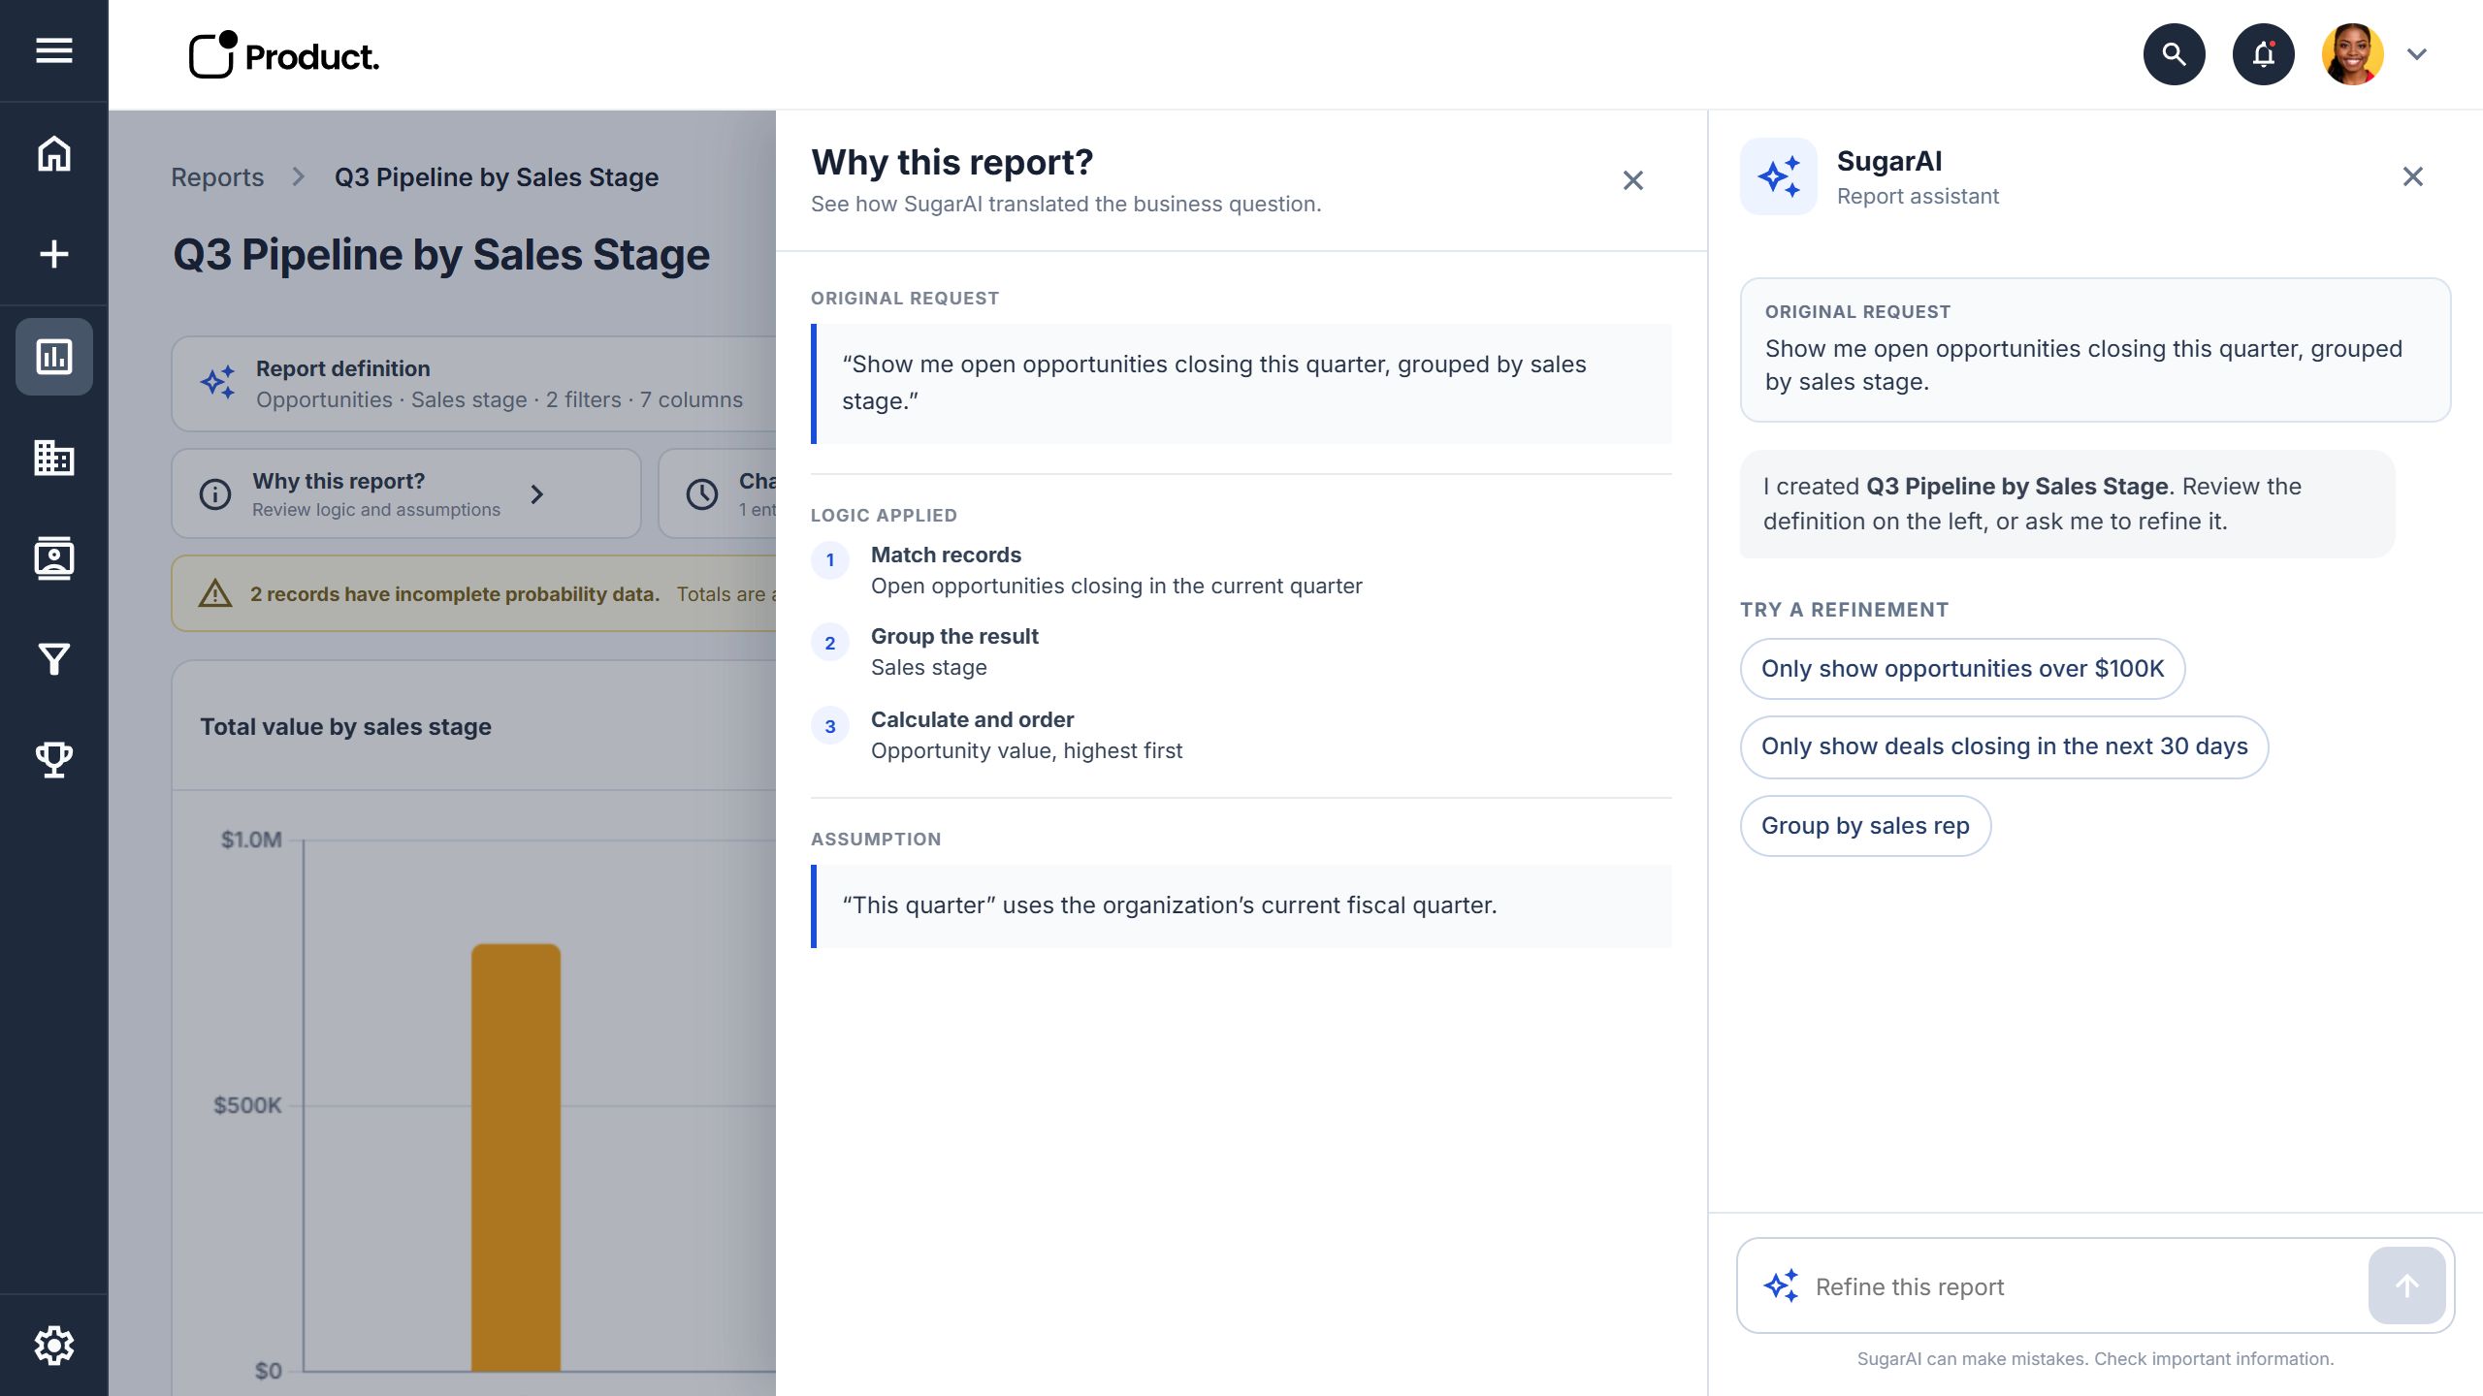Close the SugarAI assistant panel
The height and width of the screenshot is (1396, 2483).
[x=2413, y=176]
